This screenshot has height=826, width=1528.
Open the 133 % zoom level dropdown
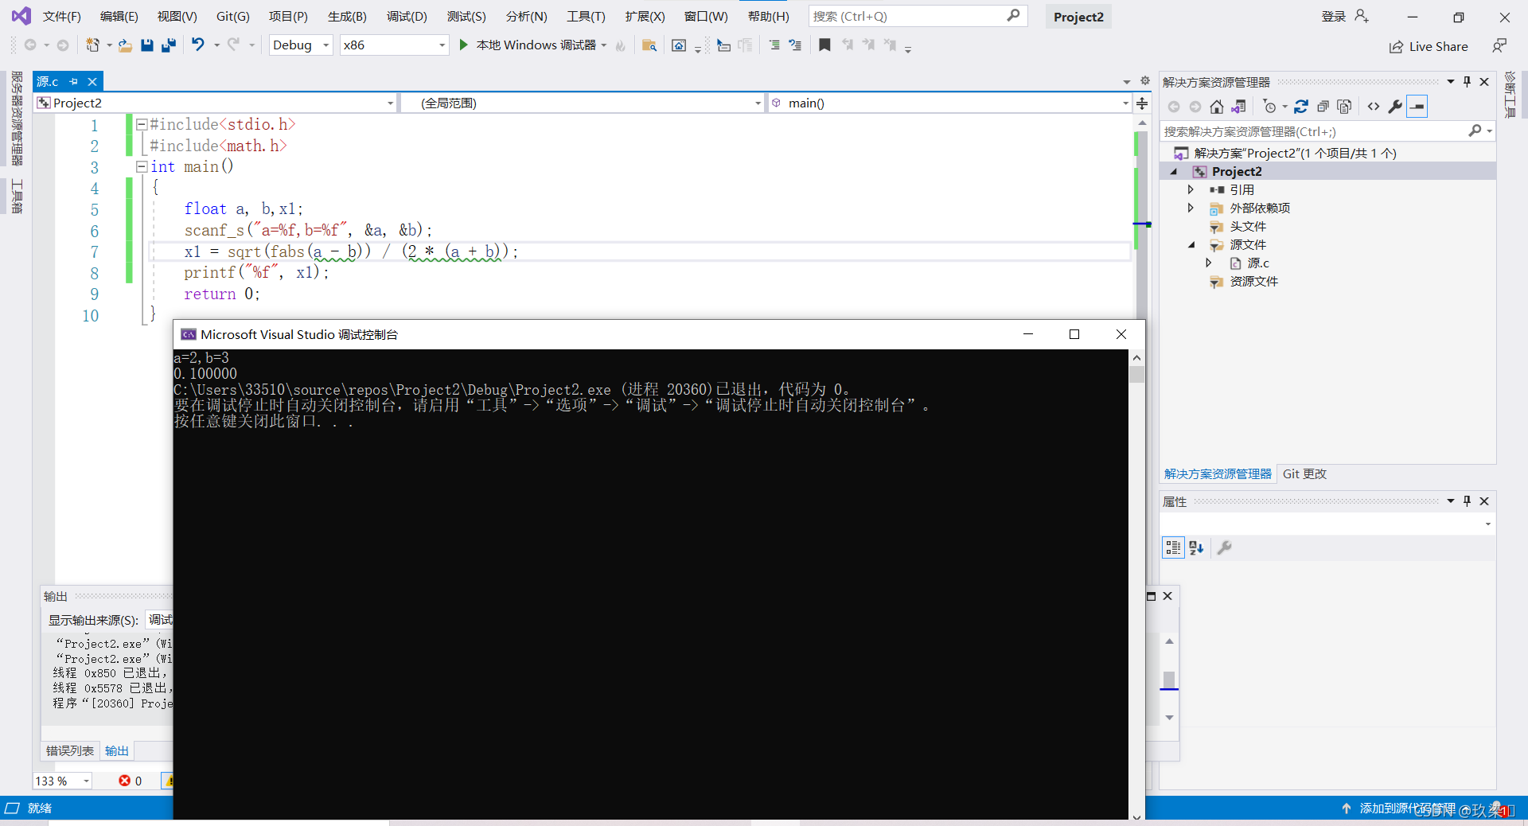(62, 781)
